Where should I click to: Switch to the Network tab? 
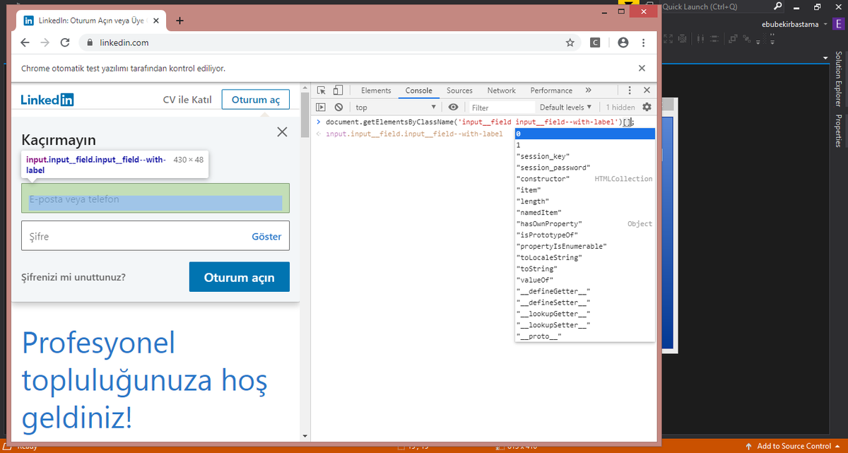501,90
